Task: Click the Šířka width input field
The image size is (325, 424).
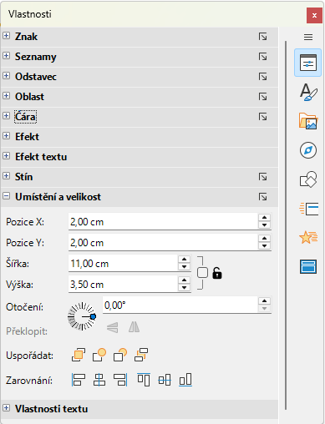Action: pyautogui.click(x=123, y=264)
